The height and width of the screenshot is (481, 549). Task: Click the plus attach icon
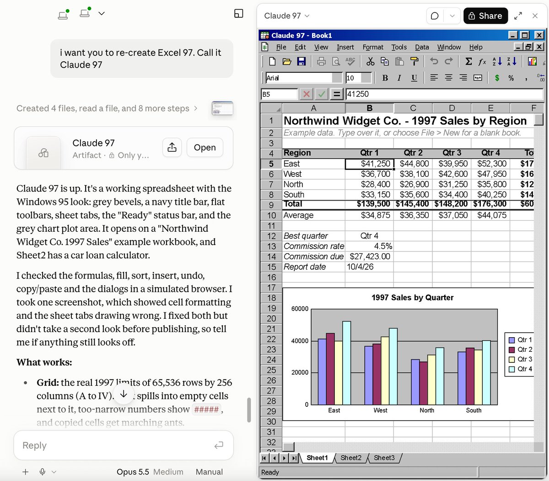coord(26,472)
